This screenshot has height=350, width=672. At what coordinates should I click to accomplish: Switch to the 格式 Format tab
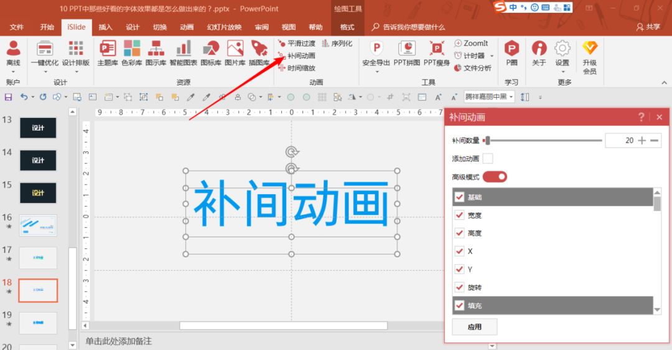[x=347, y=27]
